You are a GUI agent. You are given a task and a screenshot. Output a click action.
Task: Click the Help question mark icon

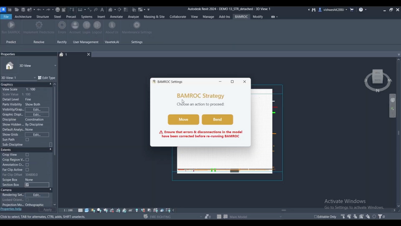click(x=360, y=10)
